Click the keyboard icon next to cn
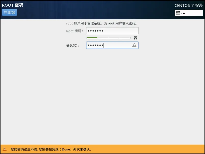Image resolution: width=205 pixels, height=154 pixels. coord(178,13)
